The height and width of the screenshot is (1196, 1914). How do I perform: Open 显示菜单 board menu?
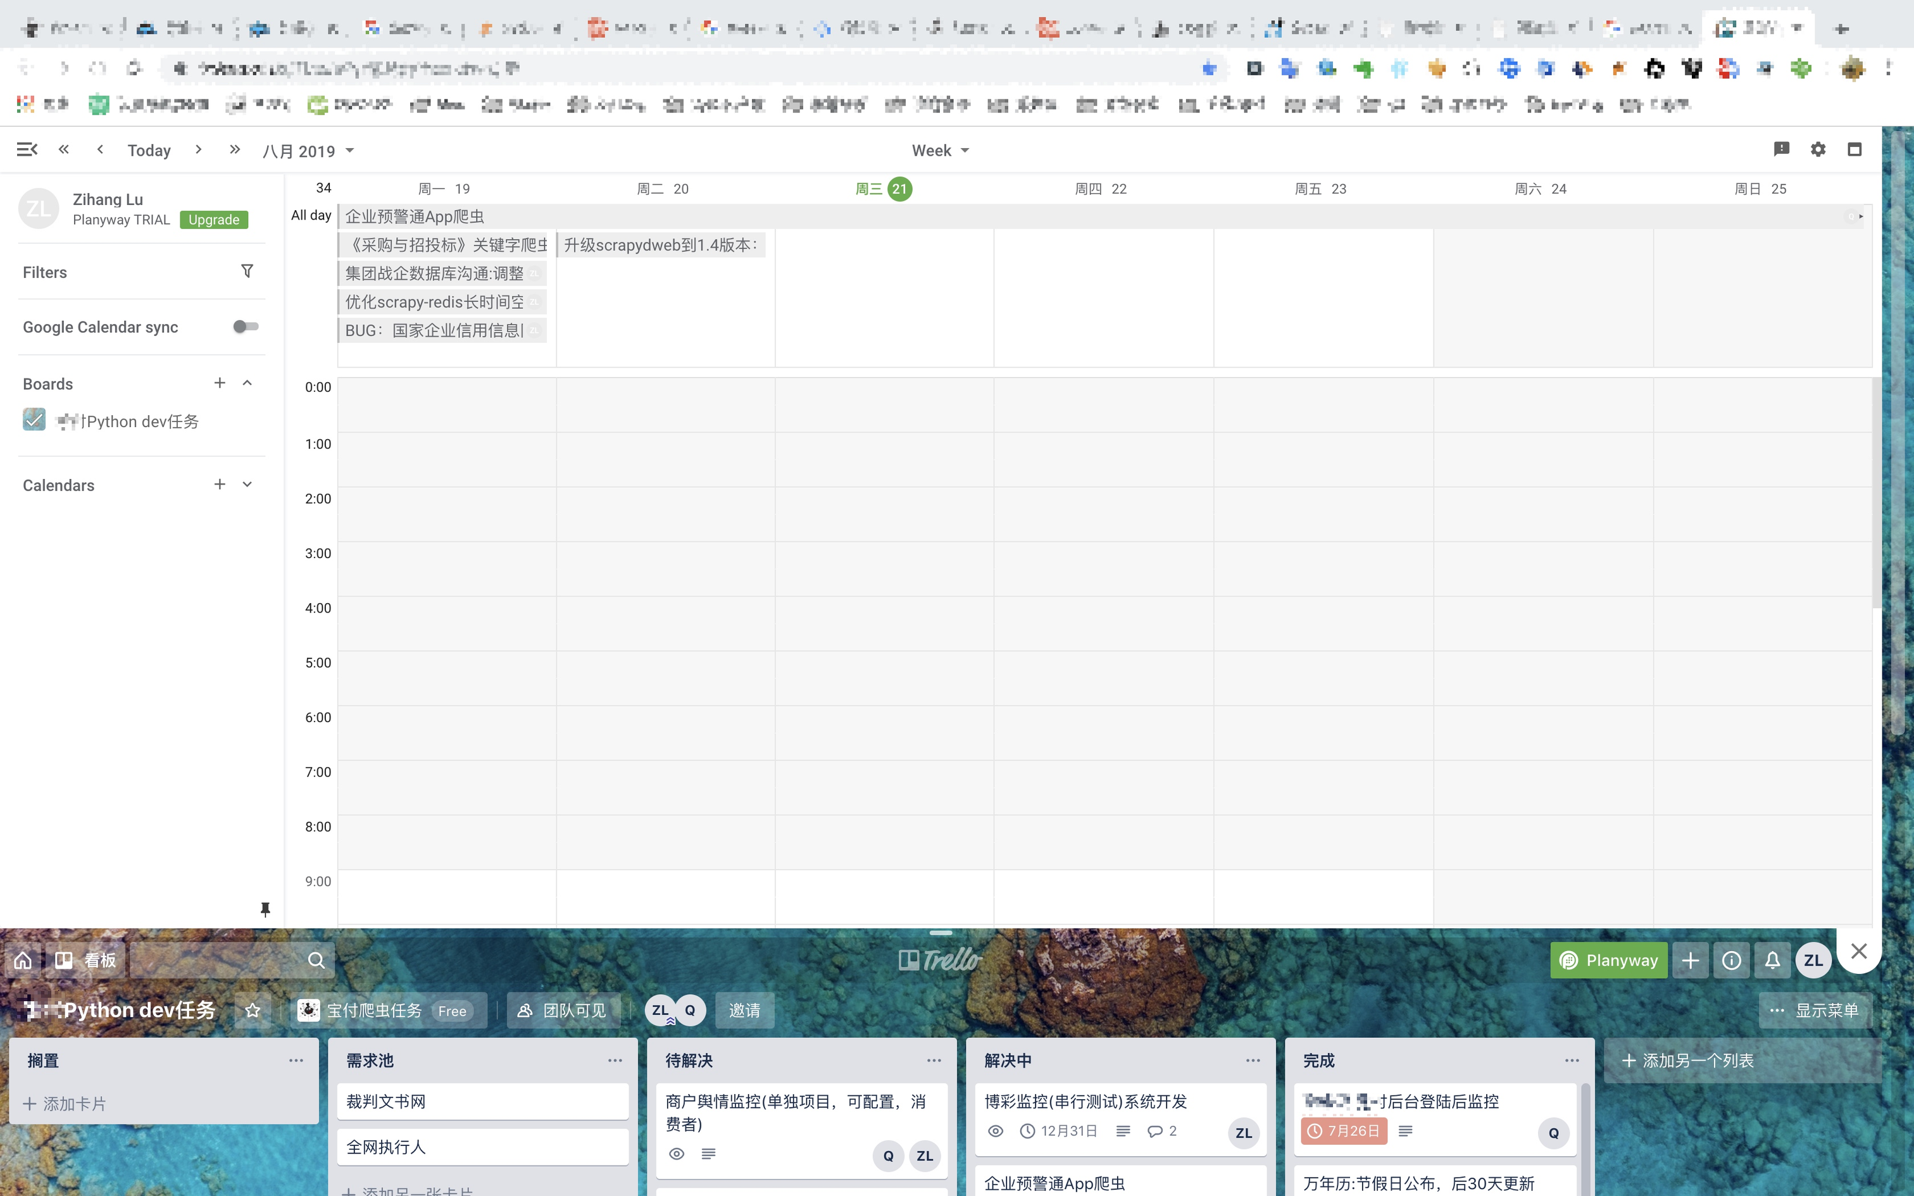1815,1010
